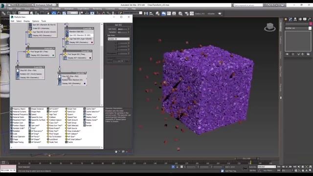Pick Cache Disk operator from depot
The height and width of the screenshot is (176, 313).
89,109
